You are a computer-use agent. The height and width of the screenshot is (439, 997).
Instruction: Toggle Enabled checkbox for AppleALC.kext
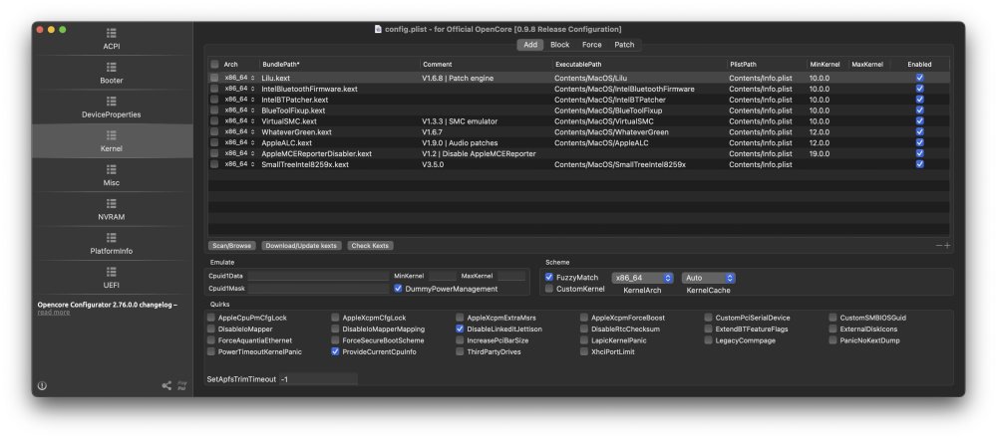click(x=919, y=142)
